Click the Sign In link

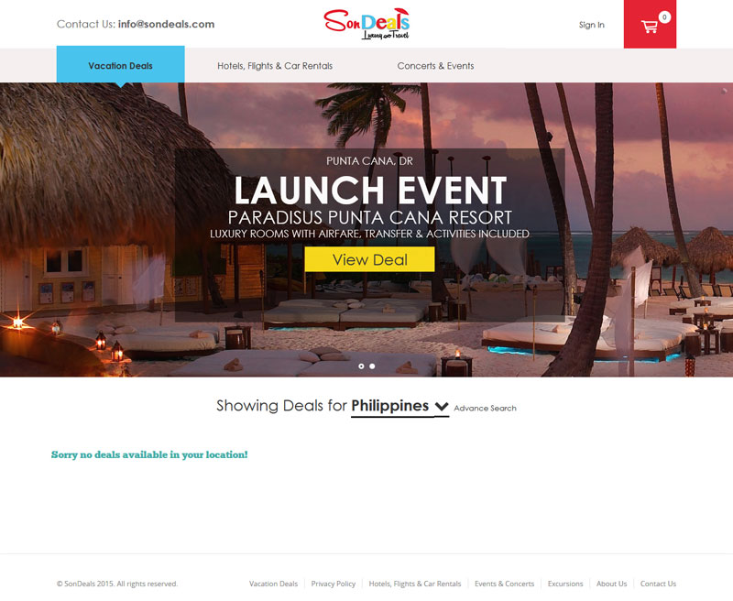pyautogui.click(x=591, y=25)
